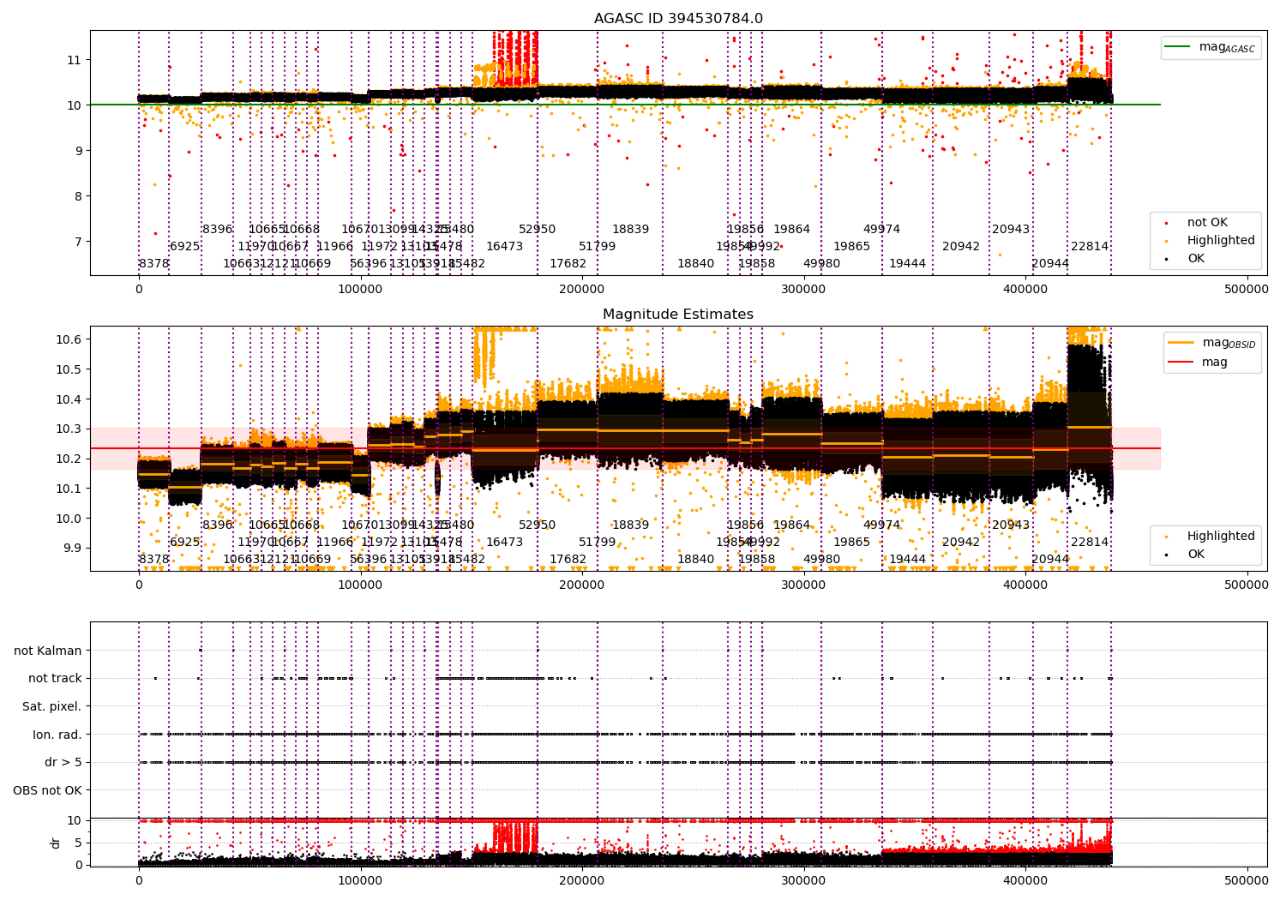Click OBSID label '19865' in top plot

pos(852,247)
